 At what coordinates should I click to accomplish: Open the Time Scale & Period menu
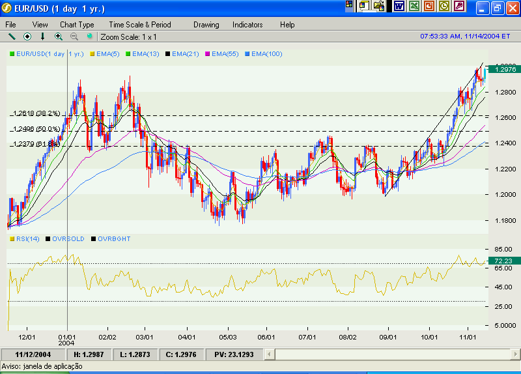pos(140,25)
